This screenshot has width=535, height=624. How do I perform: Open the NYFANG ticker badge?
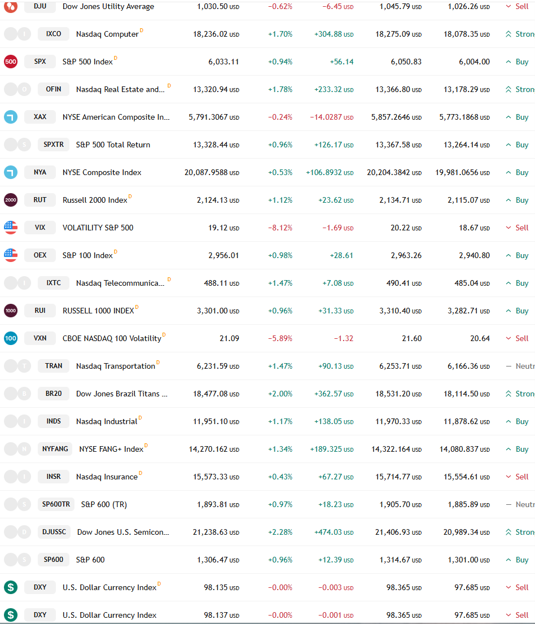[55, 449]
